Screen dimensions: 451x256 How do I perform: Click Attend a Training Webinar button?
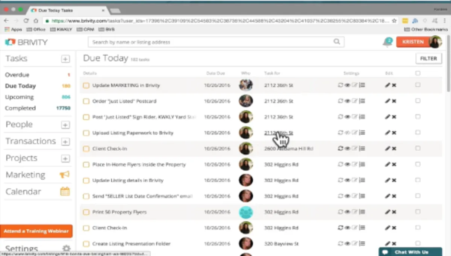tap(36, 231)
